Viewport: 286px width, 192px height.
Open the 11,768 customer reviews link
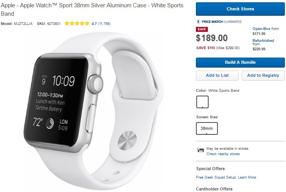104,24
